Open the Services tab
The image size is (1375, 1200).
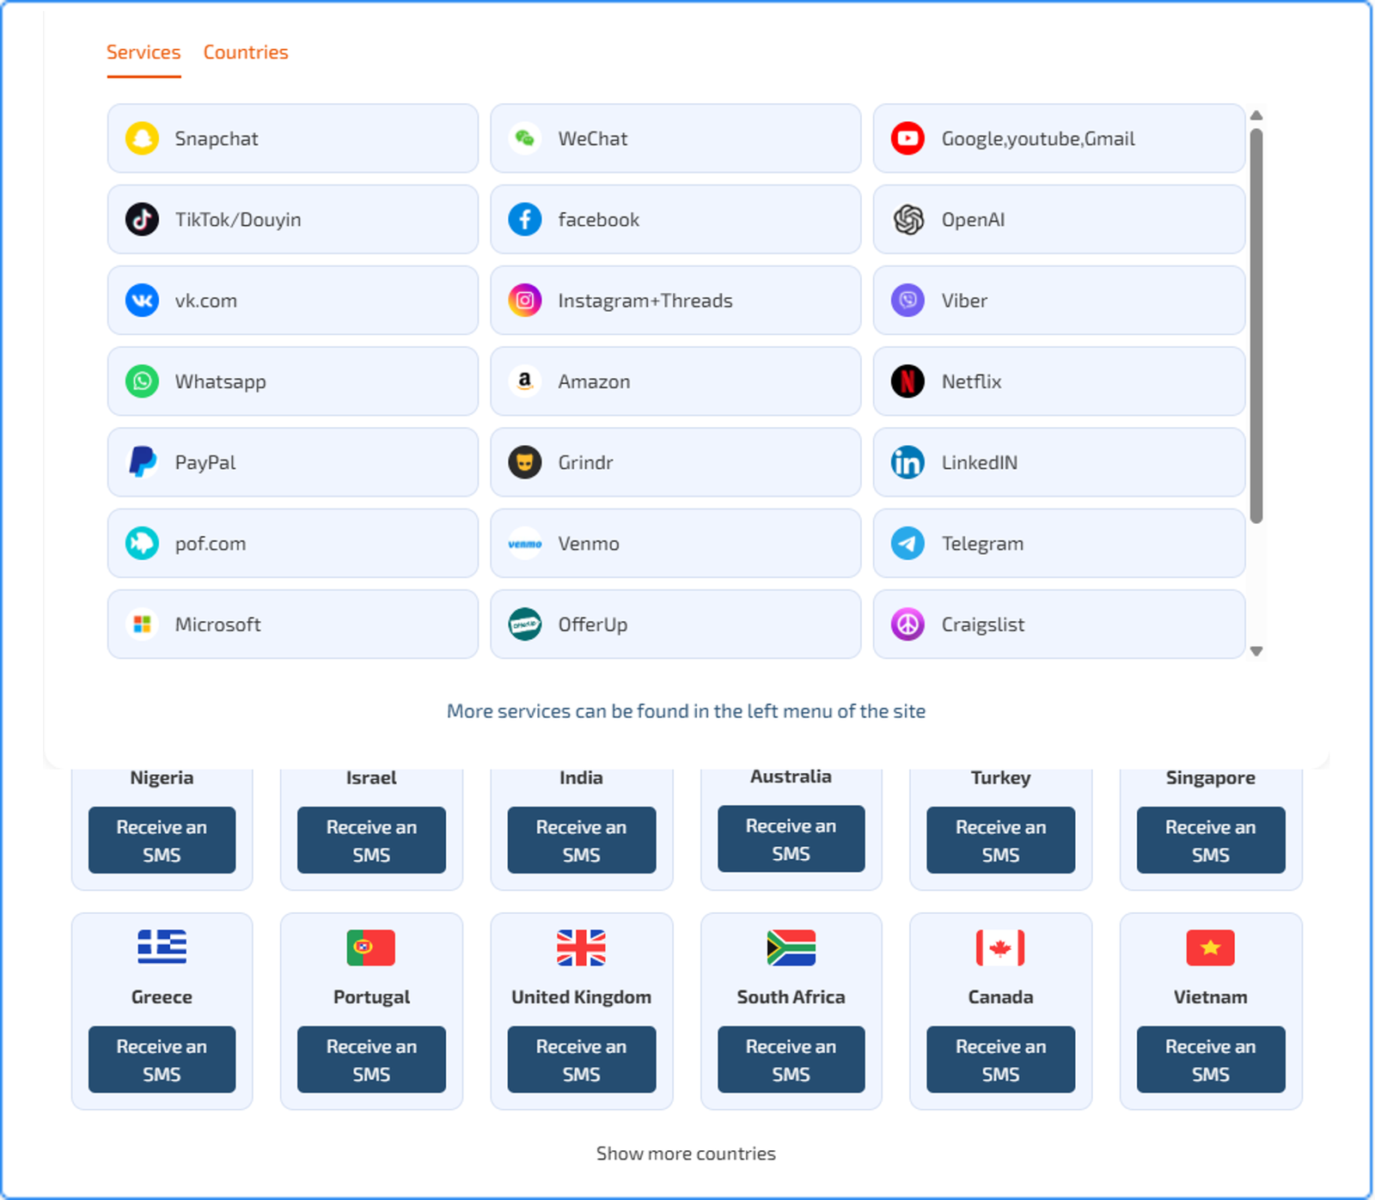pos(144,52)
